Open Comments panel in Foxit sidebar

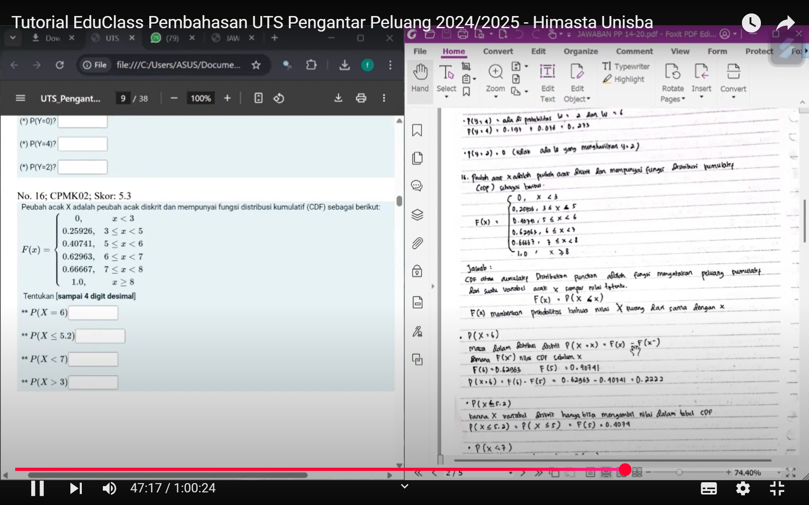click(x=417, y=186)
